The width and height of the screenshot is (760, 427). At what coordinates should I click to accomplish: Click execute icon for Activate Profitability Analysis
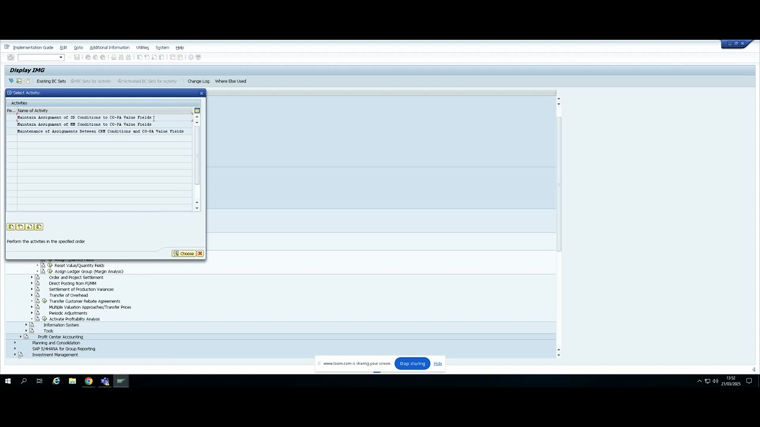point(45,319)
